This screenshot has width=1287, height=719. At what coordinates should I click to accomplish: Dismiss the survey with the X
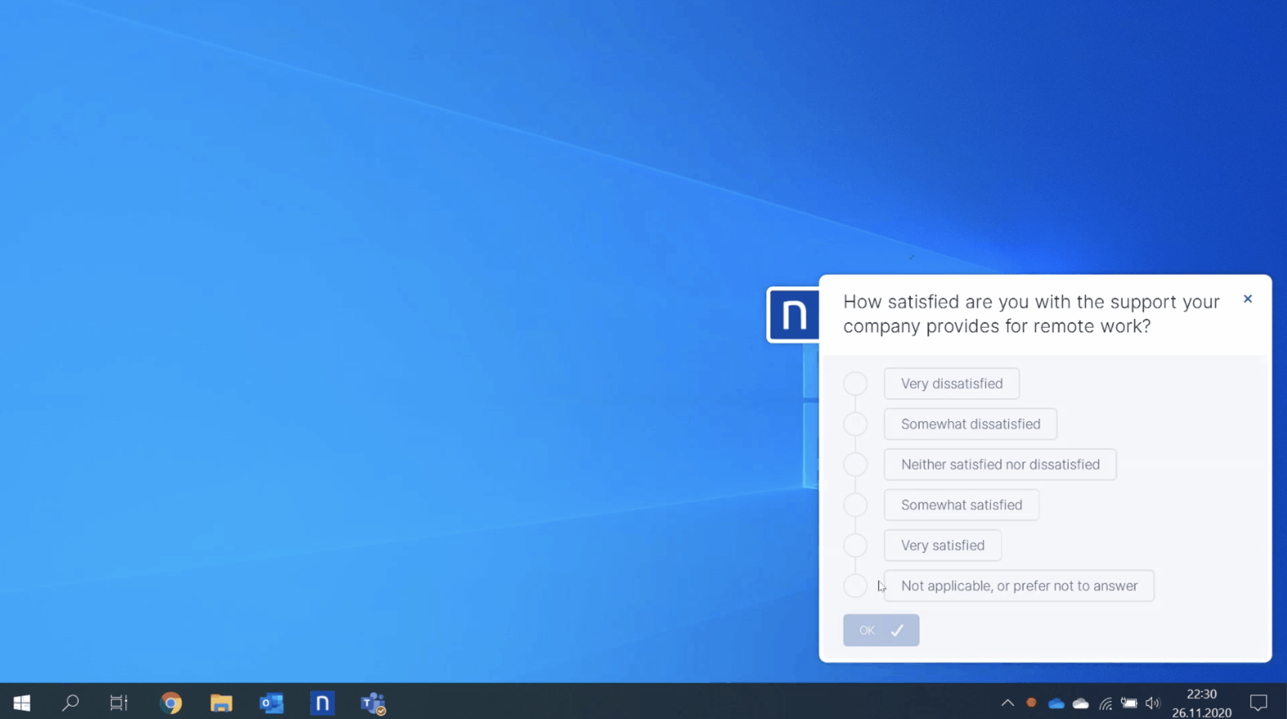(1248, 299)
